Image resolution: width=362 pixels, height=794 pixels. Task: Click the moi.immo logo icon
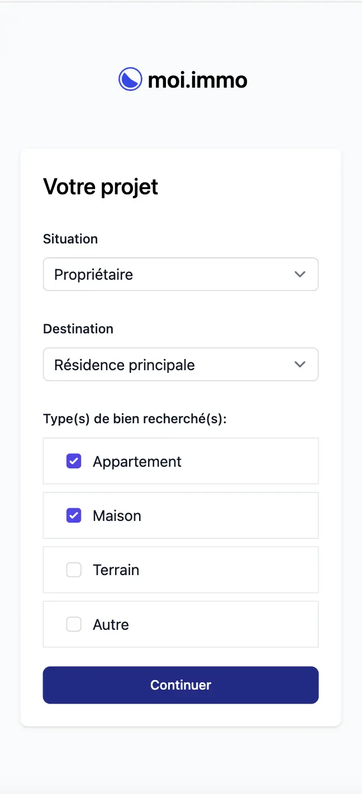(130, 79)
